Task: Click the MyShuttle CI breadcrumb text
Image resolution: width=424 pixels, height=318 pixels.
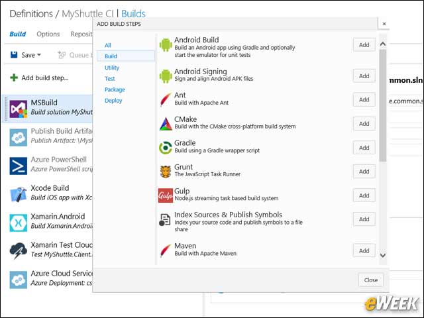Action: (x=87, y=14)
